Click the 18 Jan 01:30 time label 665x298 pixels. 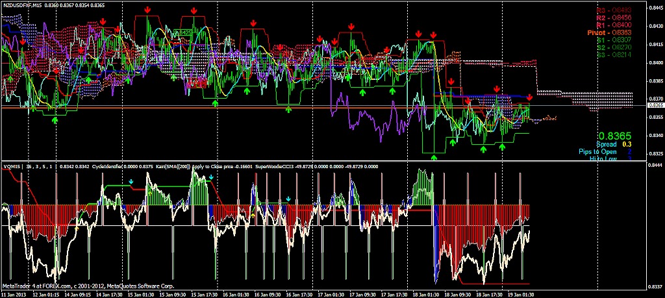(x=425, y=294)
